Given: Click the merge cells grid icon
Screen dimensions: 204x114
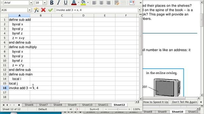Looking at the screenshot, I should pos(123,3).
